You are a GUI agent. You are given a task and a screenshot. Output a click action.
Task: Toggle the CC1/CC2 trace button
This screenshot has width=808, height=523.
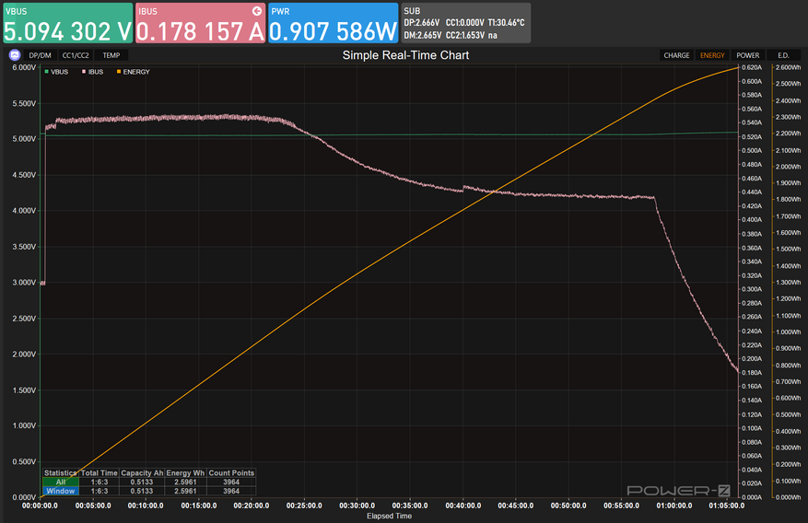76,55
